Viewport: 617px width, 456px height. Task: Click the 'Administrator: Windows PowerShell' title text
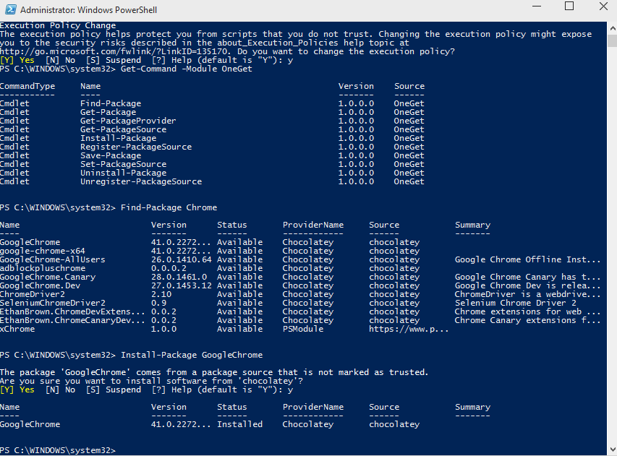(x=88, y=10)
